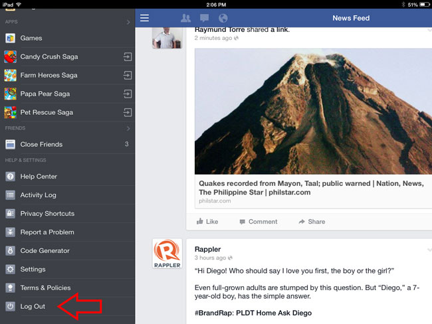The height and width of the screenshot is (324, 432).
Task: Tap the '3 hours ago' timestamp
Action: [x=210, y=258]
